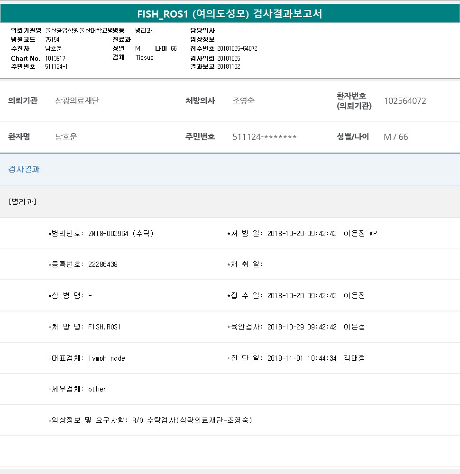460x474 pixels.
Task: Click the FISH_ROS1 검사결과보고서 title banner
Action: pos(230,14)
